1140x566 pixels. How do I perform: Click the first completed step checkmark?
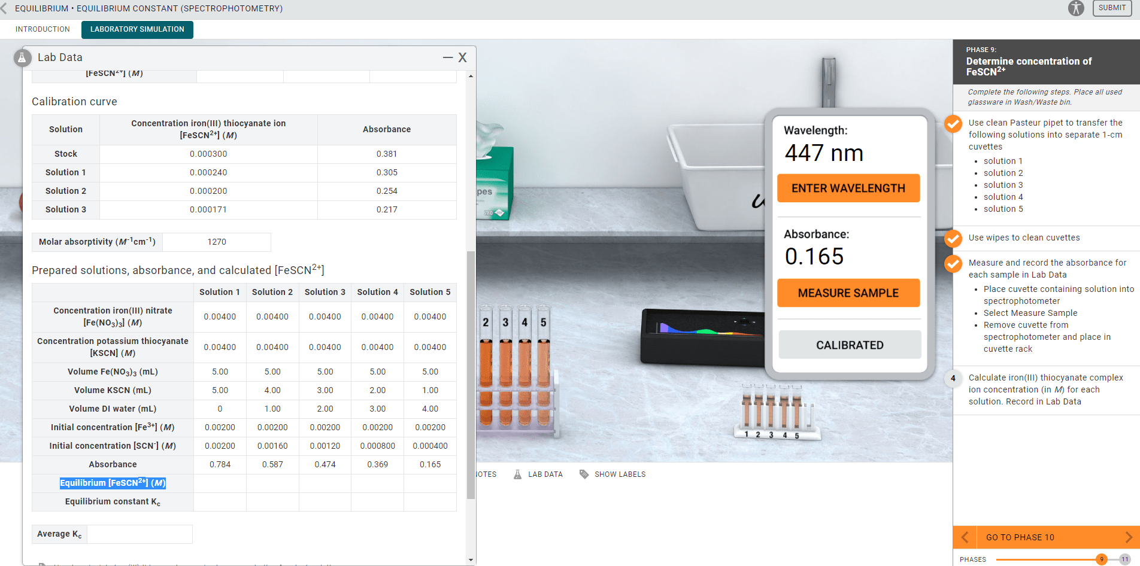pos(953,123)
